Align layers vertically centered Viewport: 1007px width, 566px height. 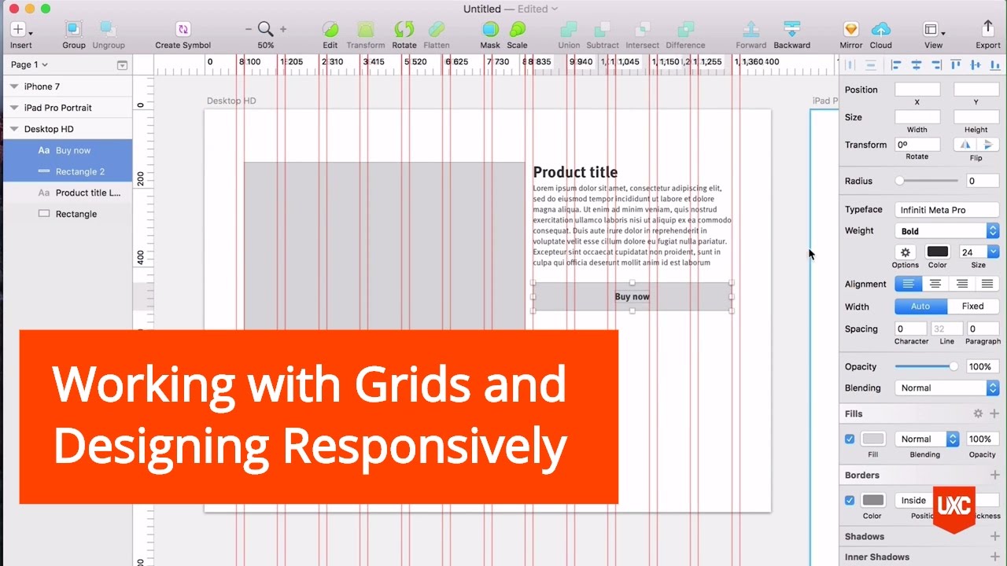click(x=976, y=65)
